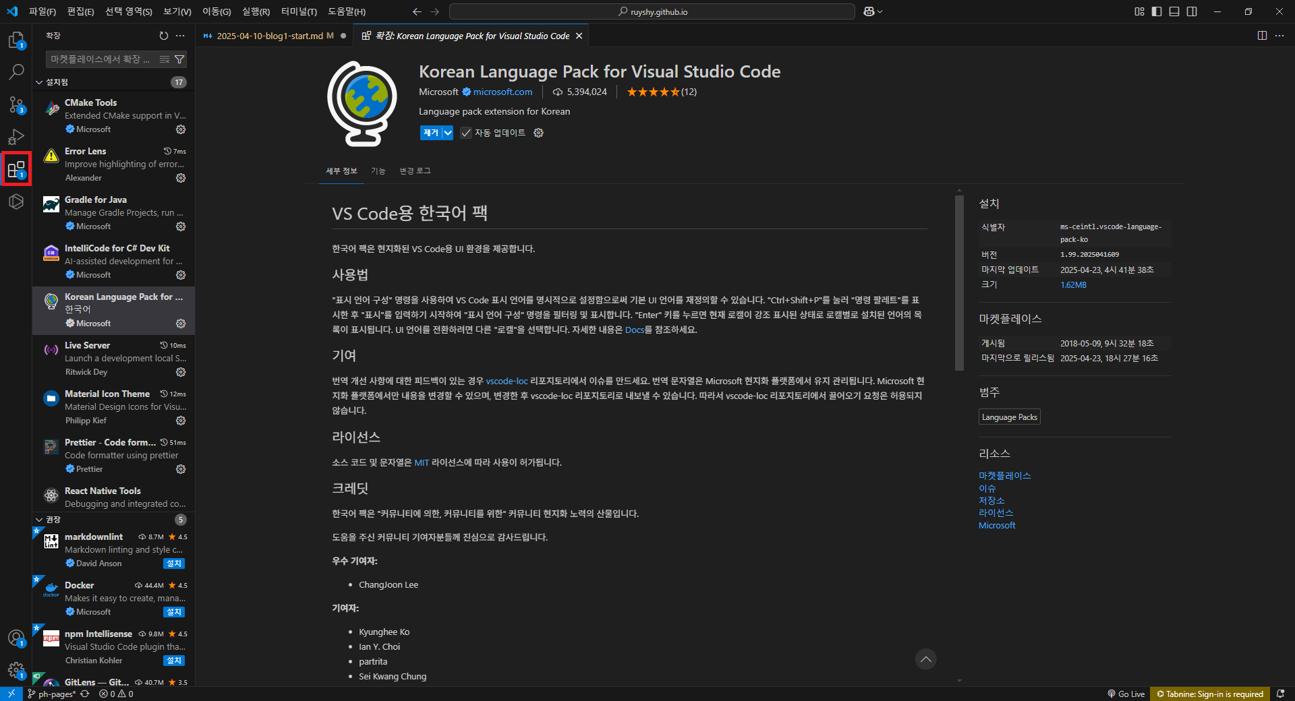Open the dropdown arrow next to 제거 button

tap(447, 133)
